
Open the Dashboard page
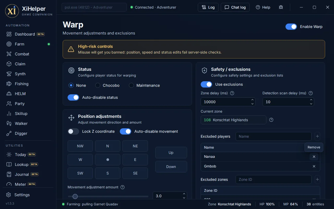coord(28,34)
